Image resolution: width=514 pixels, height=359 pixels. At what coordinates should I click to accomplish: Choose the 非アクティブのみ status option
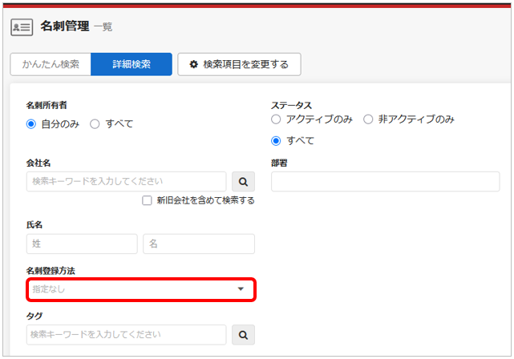click(x=368, y=119)
